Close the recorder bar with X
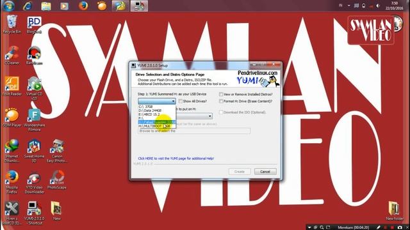 (x=407, y=227)
